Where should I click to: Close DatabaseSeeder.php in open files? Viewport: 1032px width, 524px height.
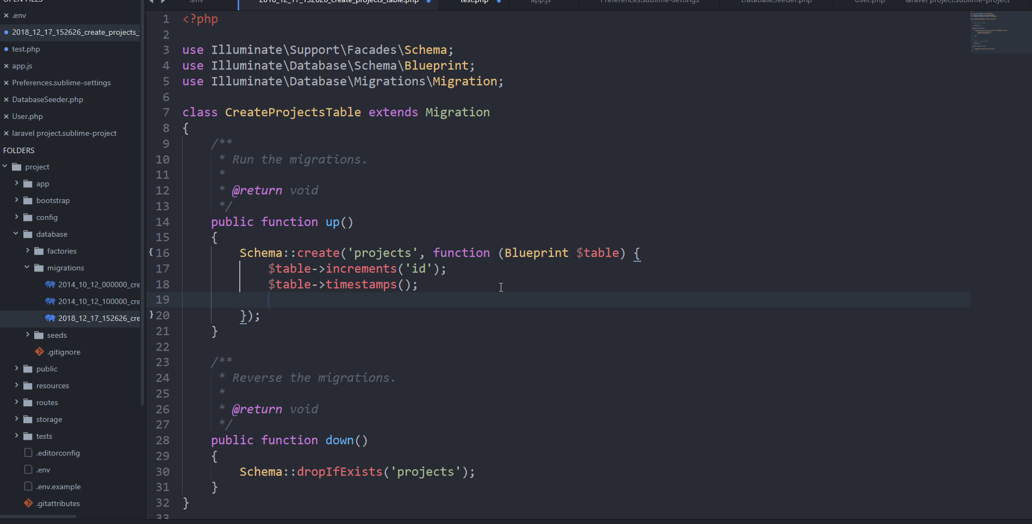[6, 99]
